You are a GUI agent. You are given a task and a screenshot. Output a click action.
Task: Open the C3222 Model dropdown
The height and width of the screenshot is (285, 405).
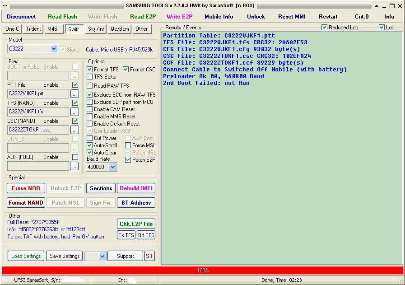pos(54,49)
